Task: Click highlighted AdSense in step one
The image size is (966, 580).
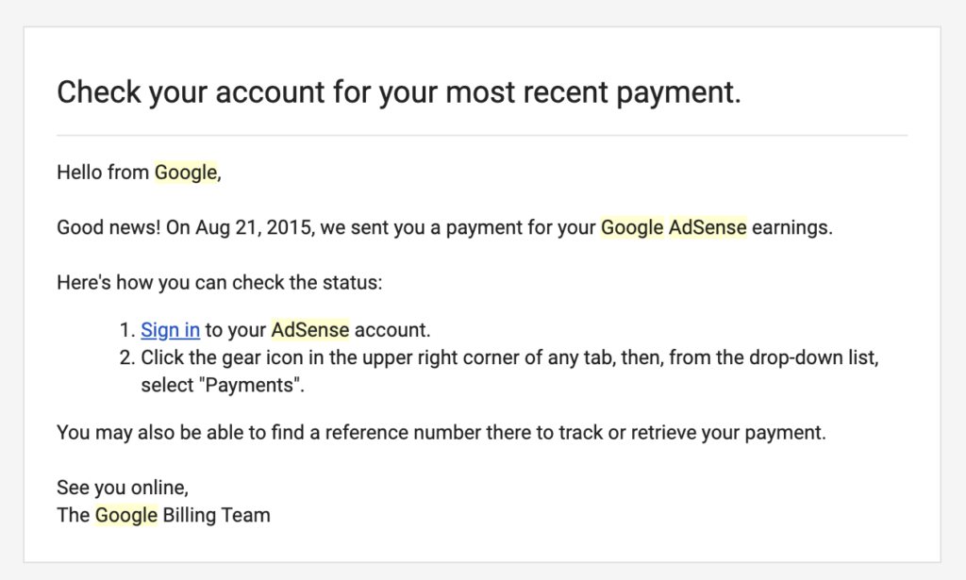Action: click(309, 330)
